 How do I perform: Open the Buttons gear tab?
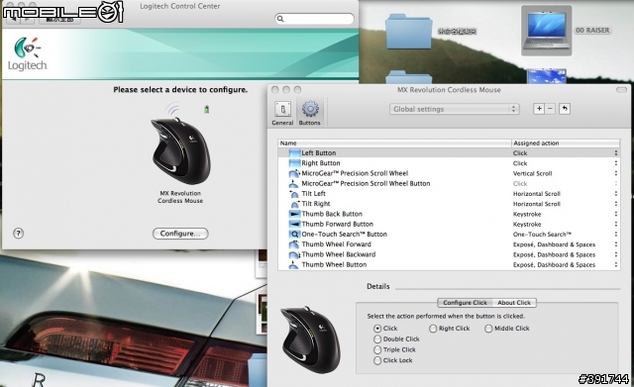(x=310, y=109)
